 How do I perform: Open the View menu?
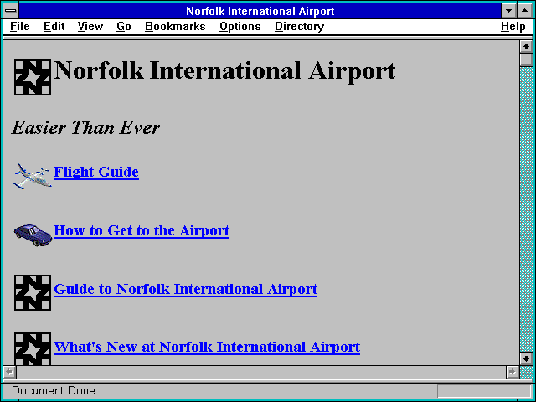click(x=90, y=26)
